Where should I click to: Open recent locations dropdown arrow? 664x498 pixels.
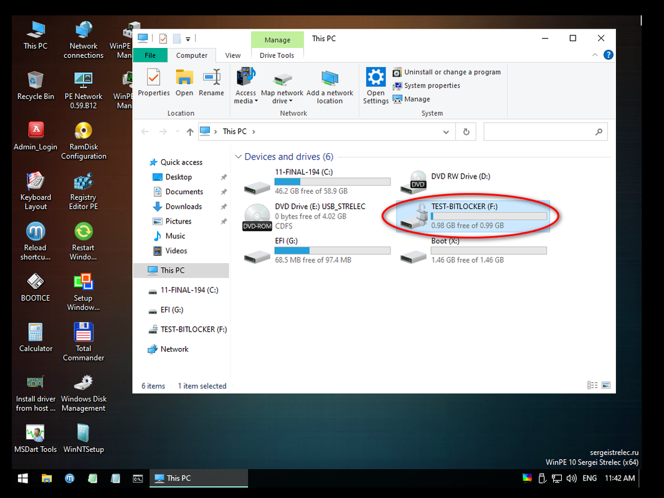(178, 131)
